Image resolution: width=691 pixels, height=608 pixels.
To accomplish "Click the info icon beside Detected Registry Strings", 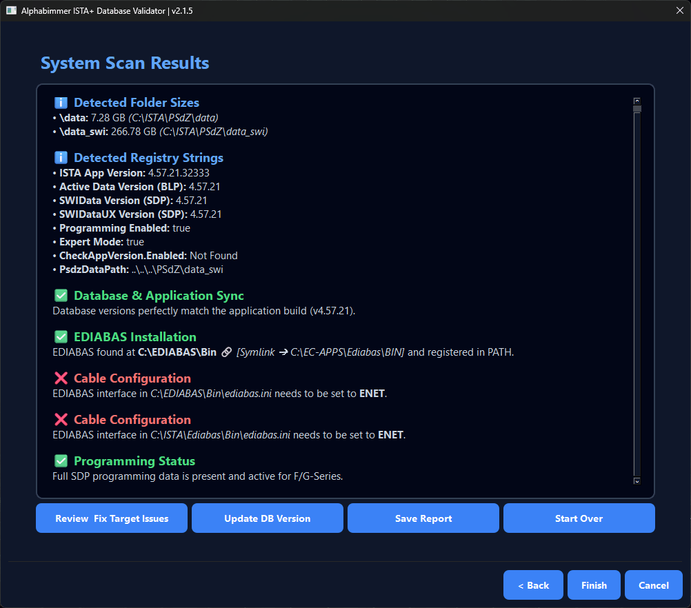I will pyautogui.click(x=61, y=158).
